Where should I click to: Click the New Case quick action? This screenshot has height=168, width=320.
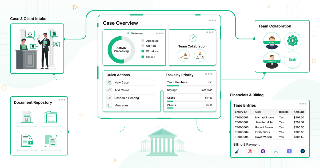(131, 82)
